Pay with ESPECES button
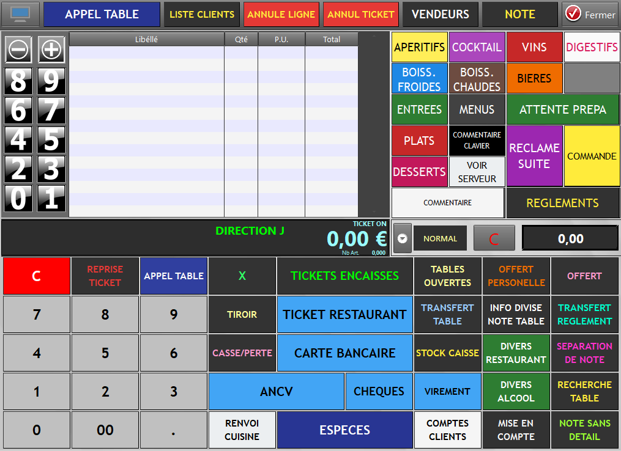 (344, 430)
